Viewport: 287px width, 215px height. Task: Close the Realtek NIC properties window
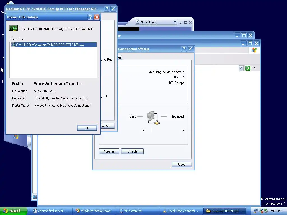point(114,9)
